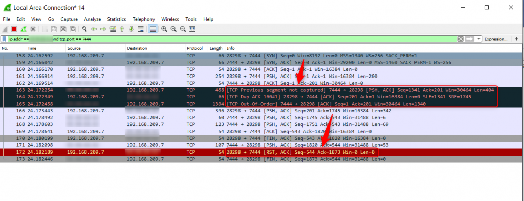Click the Wireshark title bar icon
Viewport: 524px width, 201px height.
point(7,7)
